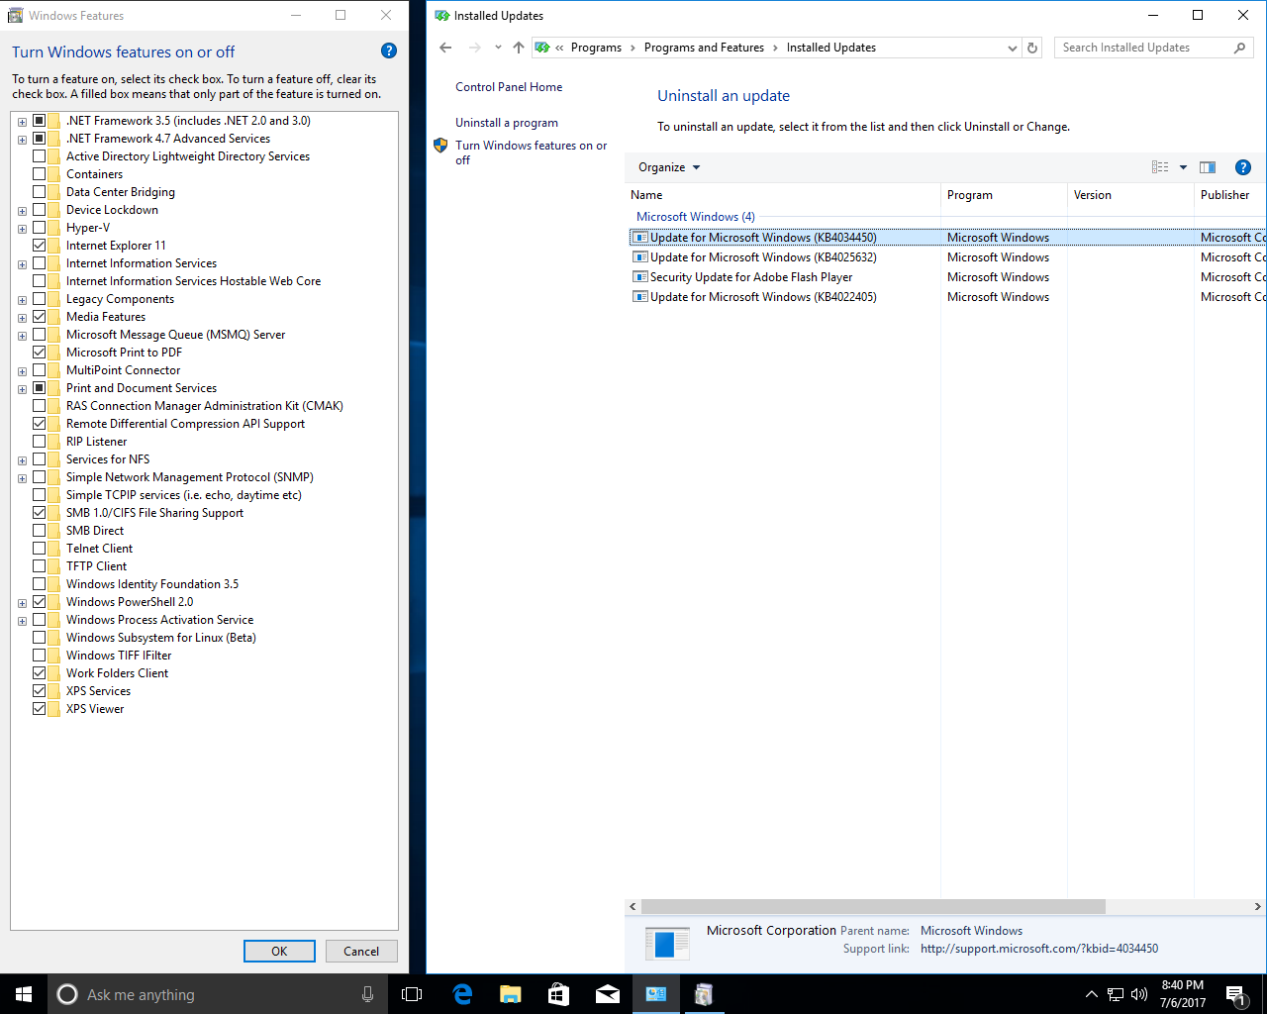The image size is (1267, 1014).
Task: Refresh the Installed Updates list
Action: (1032, 48)
